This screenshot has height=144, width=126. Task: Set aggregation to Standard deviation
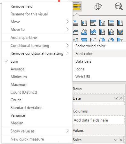tap(37, 108)
